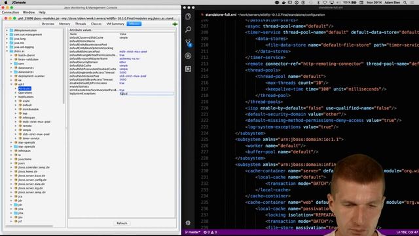
Task: Select the async node under ejb3
Action: pyautogui.click(x=26, y=101)
